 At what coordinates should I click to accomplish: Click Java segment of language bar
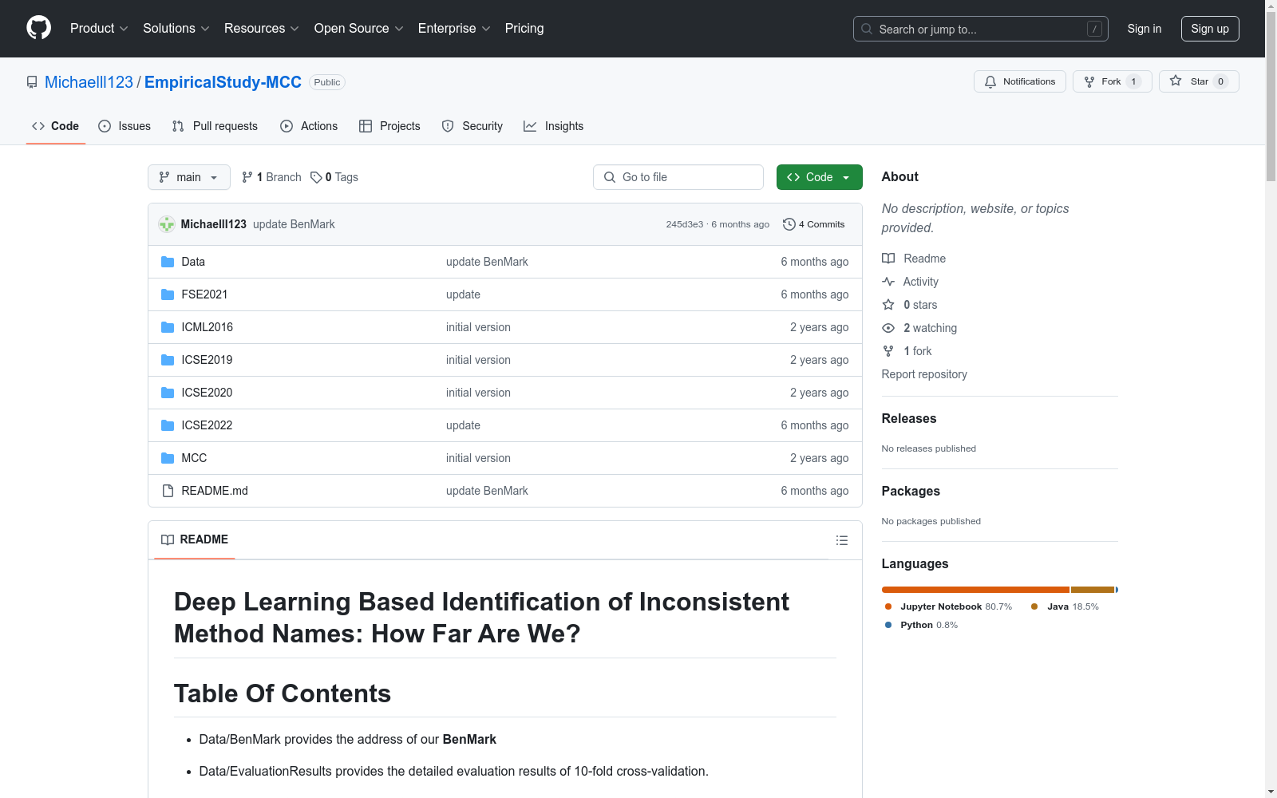pyautogui.click(x=1093, y=590)
